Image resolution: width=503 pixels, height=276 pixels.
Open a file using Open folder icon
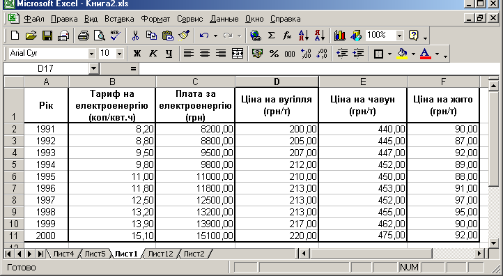click(31, 36)
